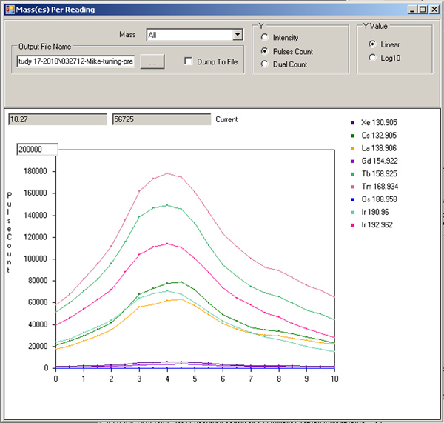This screenshot has height=423, width=444.
Task: Click the Y-axis maximum field showing 200000
Action: tap(37, 150)
